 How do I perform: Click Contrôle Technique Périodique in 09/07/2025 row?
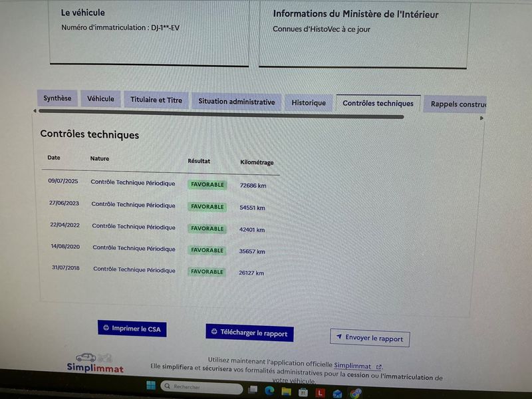tap(133, 183)
